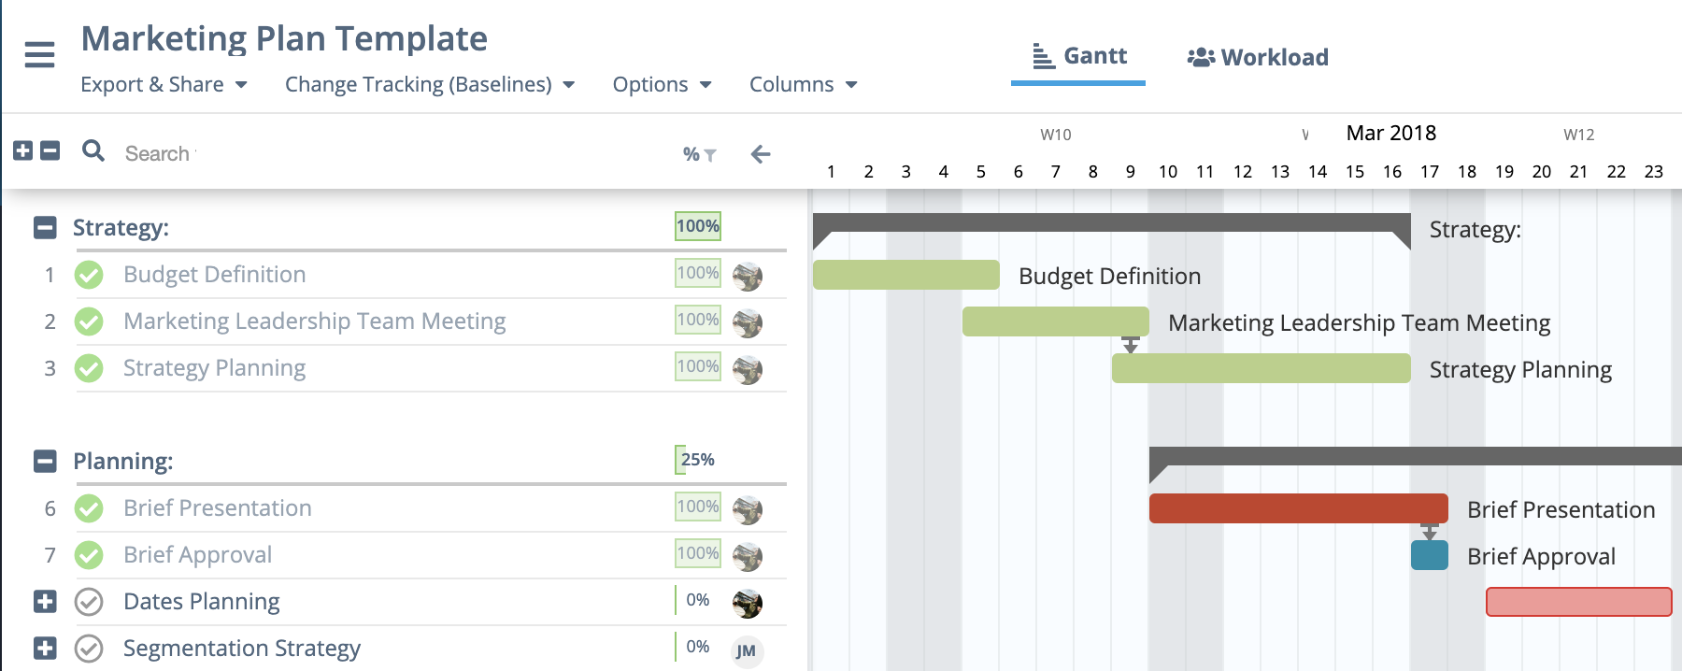Click day 15 in timeline header
Viewport: 1682px width, 671px height.
pos(1355,172)
